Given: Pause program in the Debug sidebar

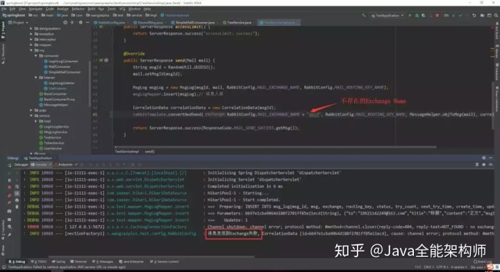Looking at the screenshot, I should pos(9,180).
